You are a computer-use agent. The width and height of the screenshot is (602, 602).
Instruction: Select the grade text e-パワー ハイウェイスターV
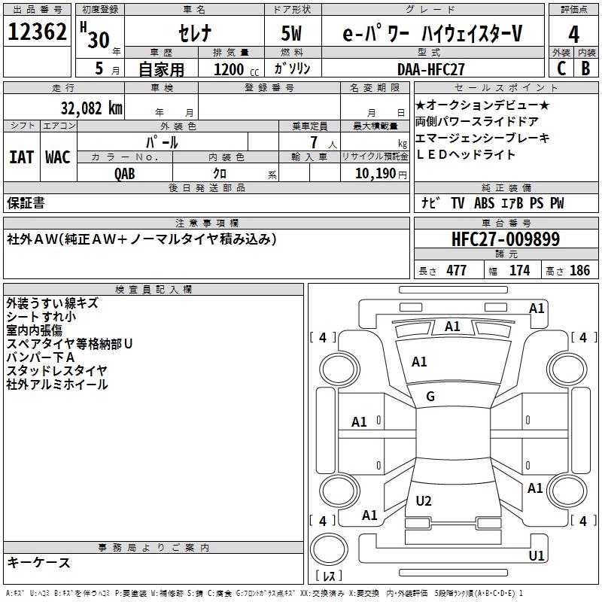click(x=431, y=35)
